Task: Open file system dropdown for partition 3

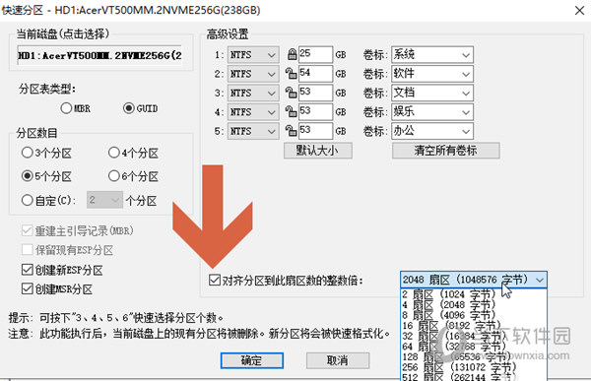Action: (x=253, y=94)
